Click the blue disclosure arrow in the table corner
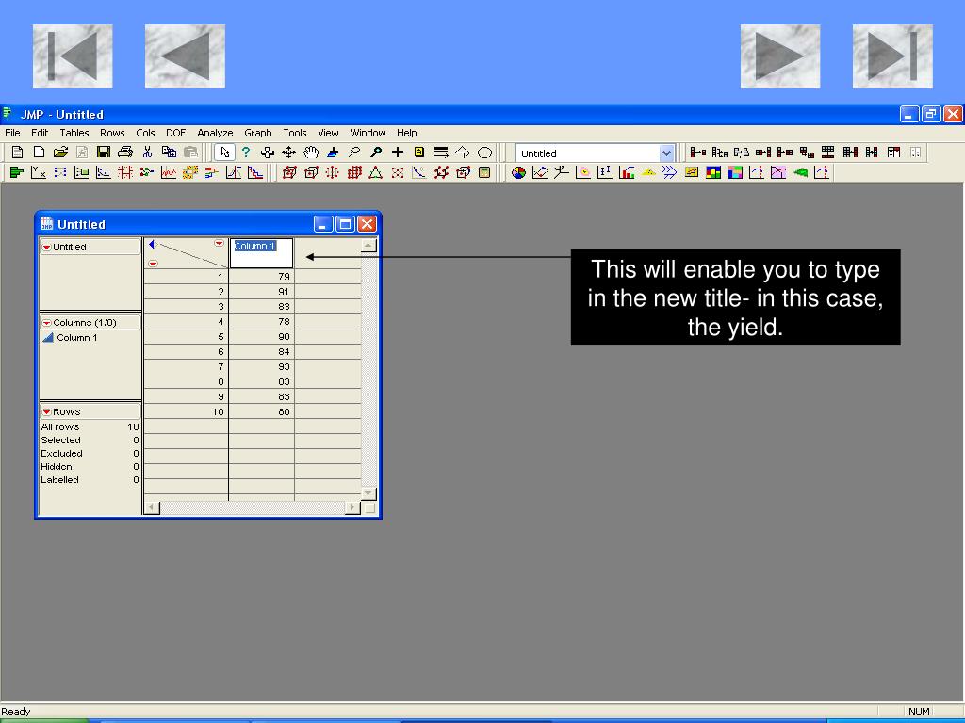Viewport: 965px width, 723px height. click(152, 245)
